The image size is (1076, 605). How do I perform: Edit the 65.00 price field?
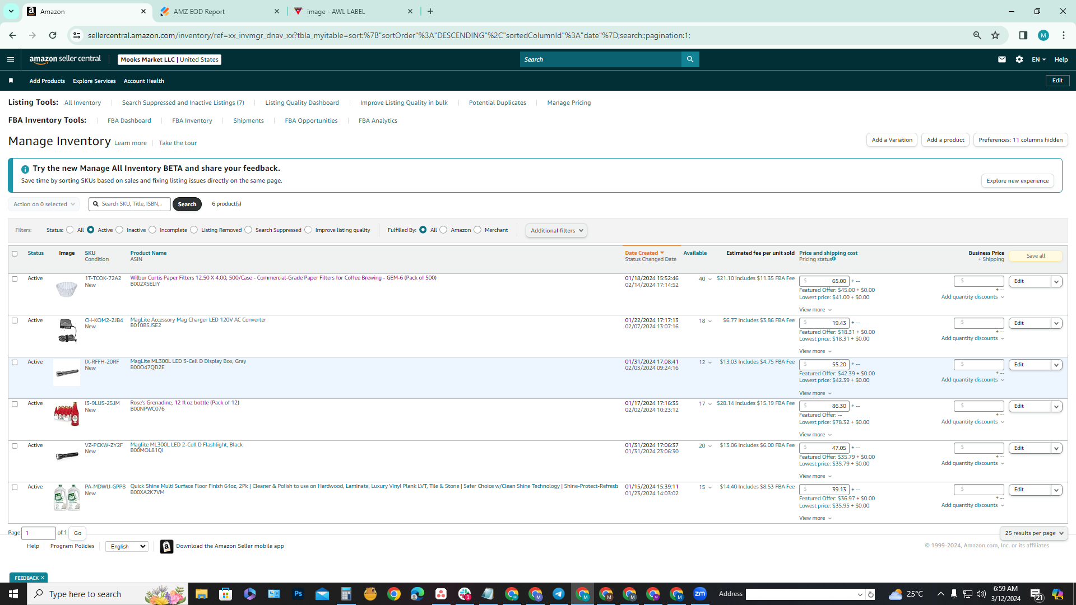pyautogui.click(x=824, y=281)
